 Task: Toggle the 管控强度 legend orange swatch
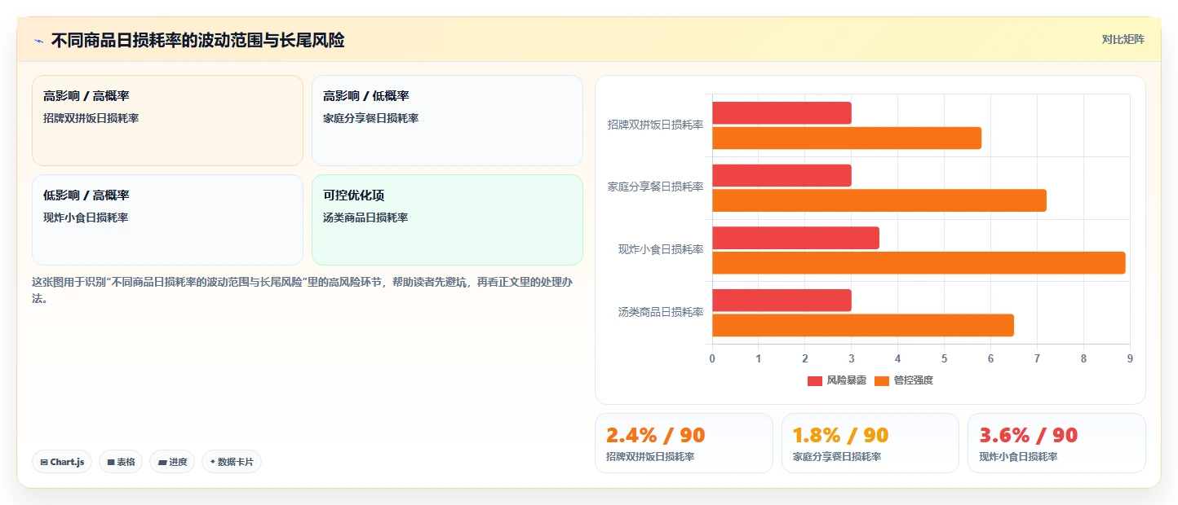tap(882, 380)
